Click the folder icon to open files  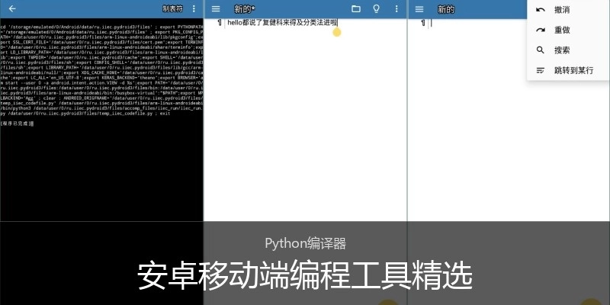coord(356,9)
